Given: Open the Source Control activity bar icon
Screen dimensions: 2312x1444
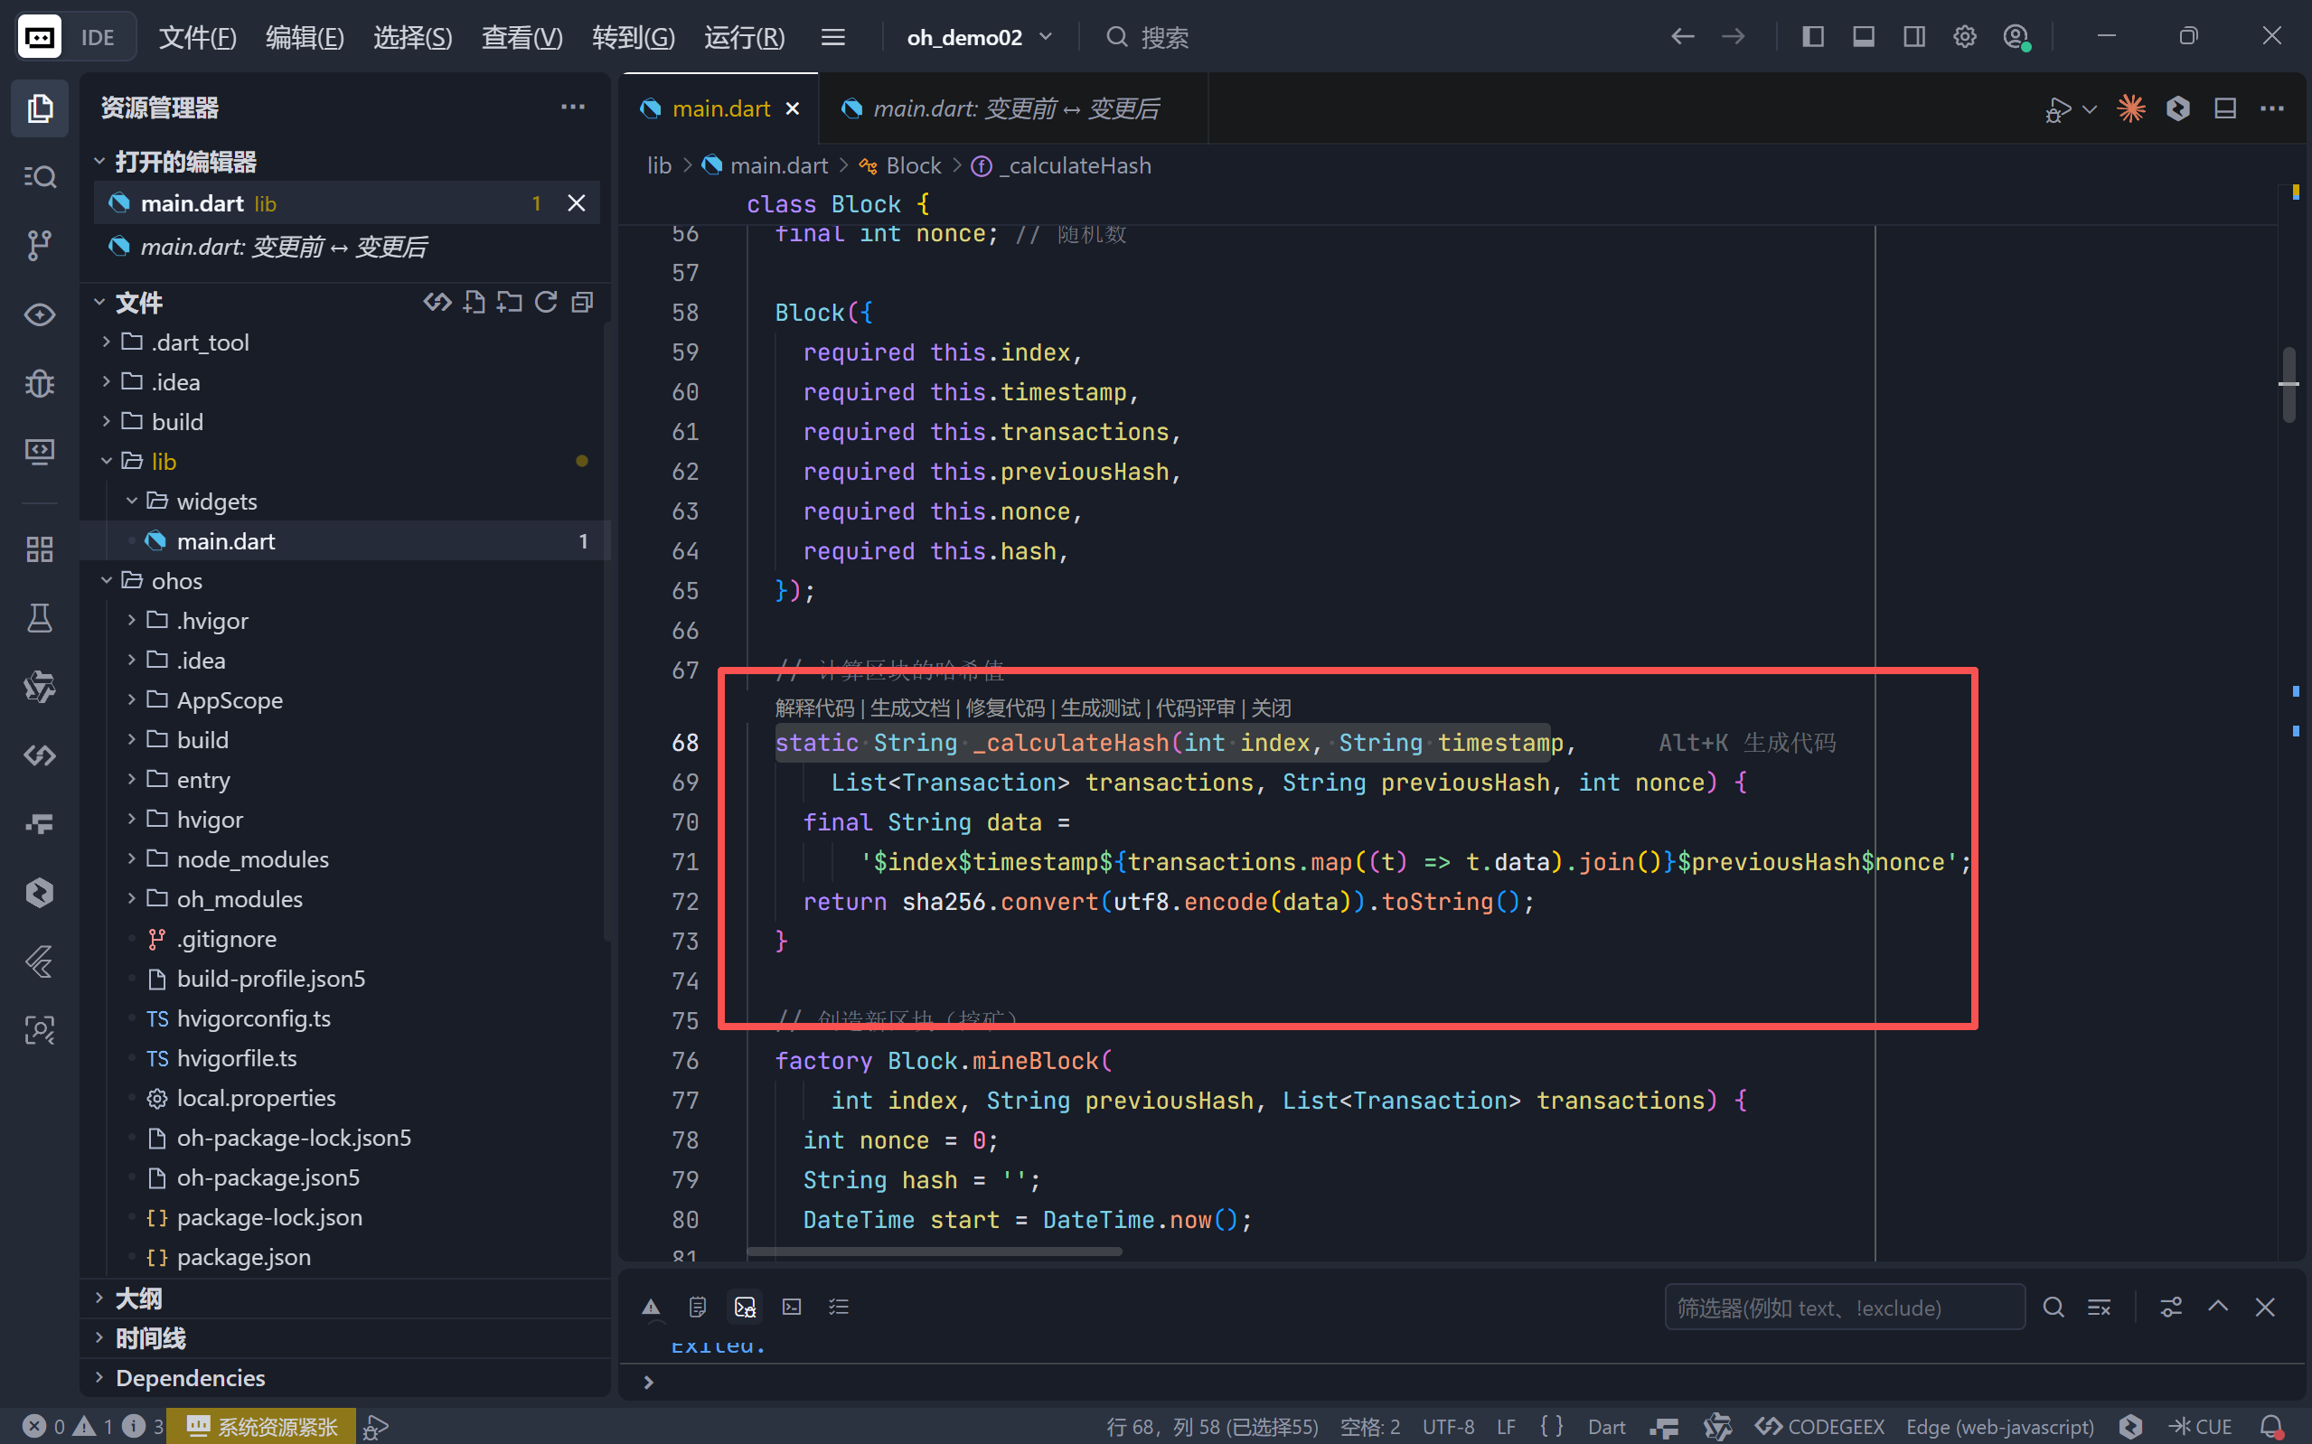Looking at the screenshot, I should point(39,246).
